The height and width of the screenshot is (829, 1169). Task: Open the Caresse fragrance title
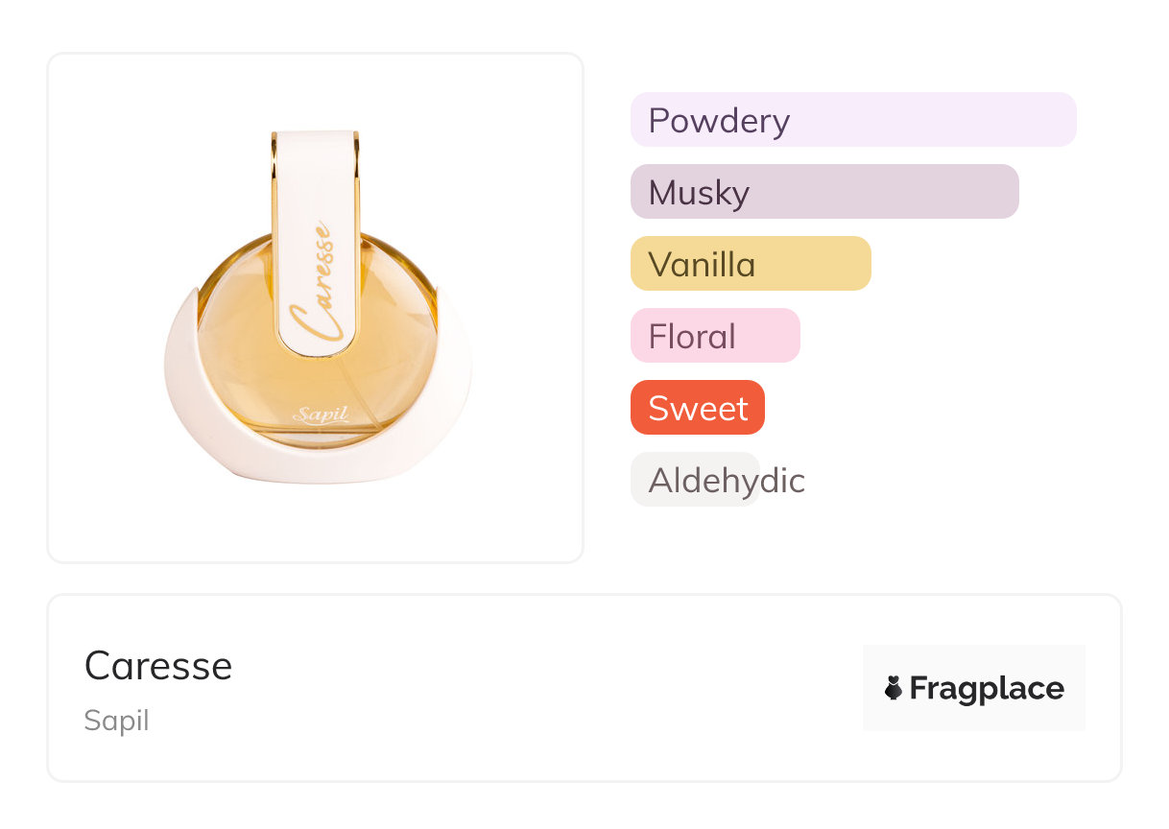(158, 665)
